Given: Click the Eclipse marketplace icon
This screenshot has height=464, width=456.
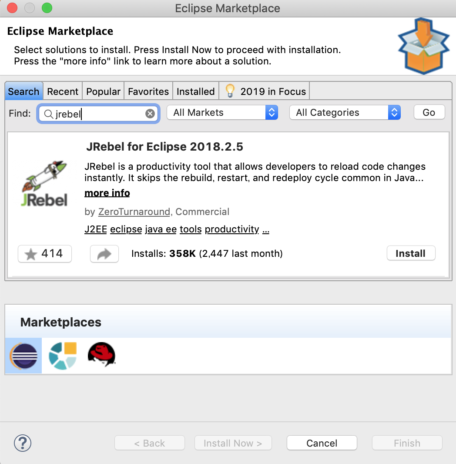Looking at the screenshot, I should click(23, 356).
